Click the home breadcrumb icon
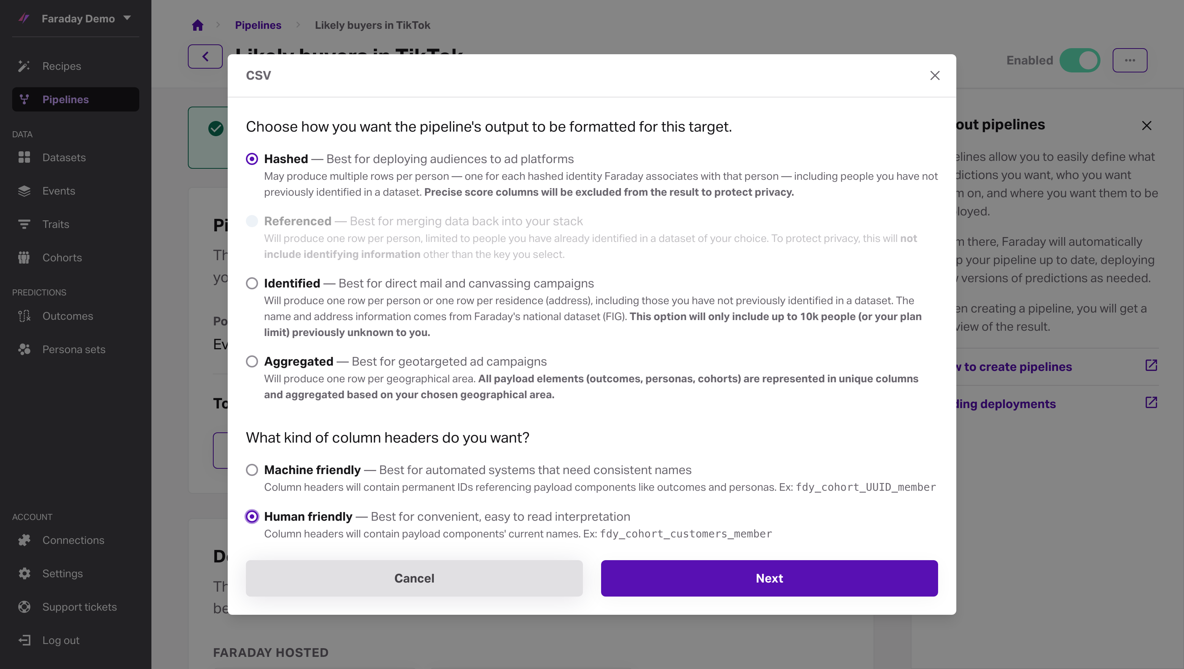The width and height of the screenshot is (1184, 669). coord(198,25)
